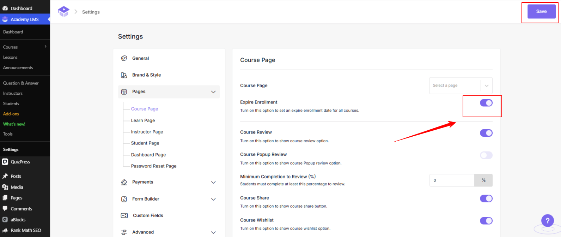
Task: Click the Pages section icon
Action: click(124, 92)
